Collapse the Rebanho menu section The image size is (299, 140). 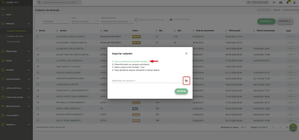[x=29, y=24]
